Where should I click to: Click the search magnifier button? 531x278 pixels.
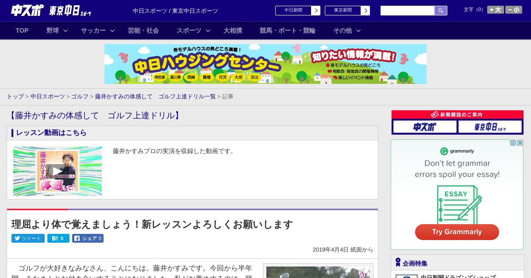(x=441, y=11)
